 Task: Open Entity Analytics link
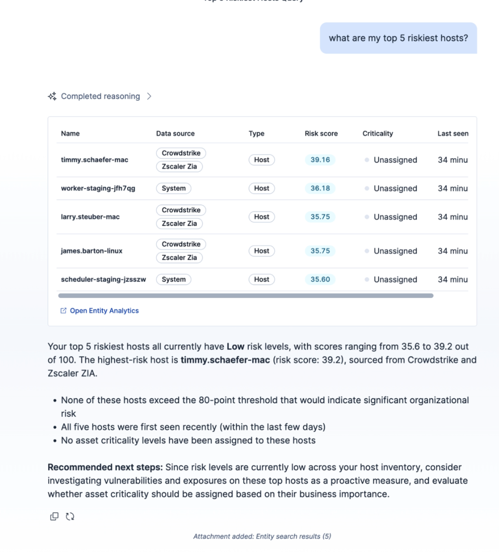click(104, 310)
